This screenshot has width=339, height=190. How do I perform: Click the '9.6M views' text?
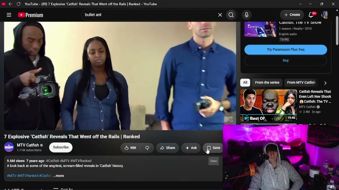(16, 161)
